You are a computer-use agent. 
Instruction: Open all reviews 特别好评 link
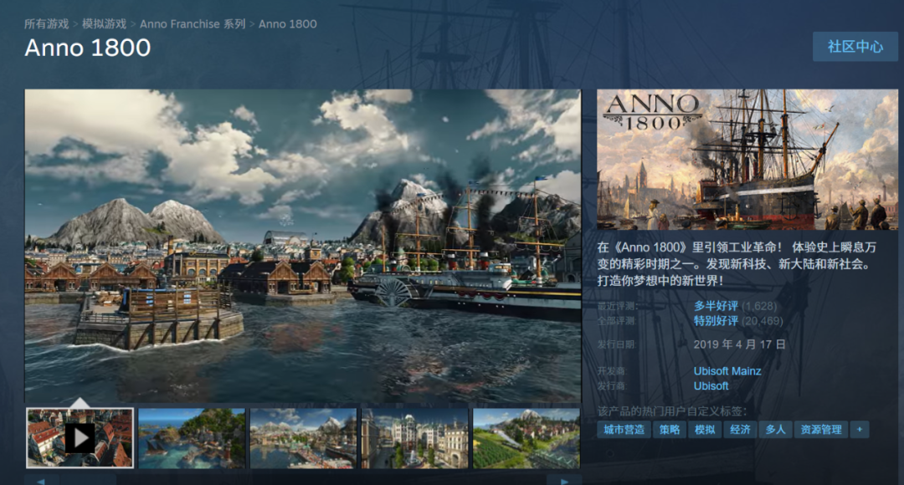(716, 321)
